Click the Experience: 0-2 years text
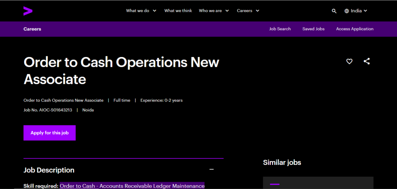This screenshot has height=189, width=397. [162, 101]
